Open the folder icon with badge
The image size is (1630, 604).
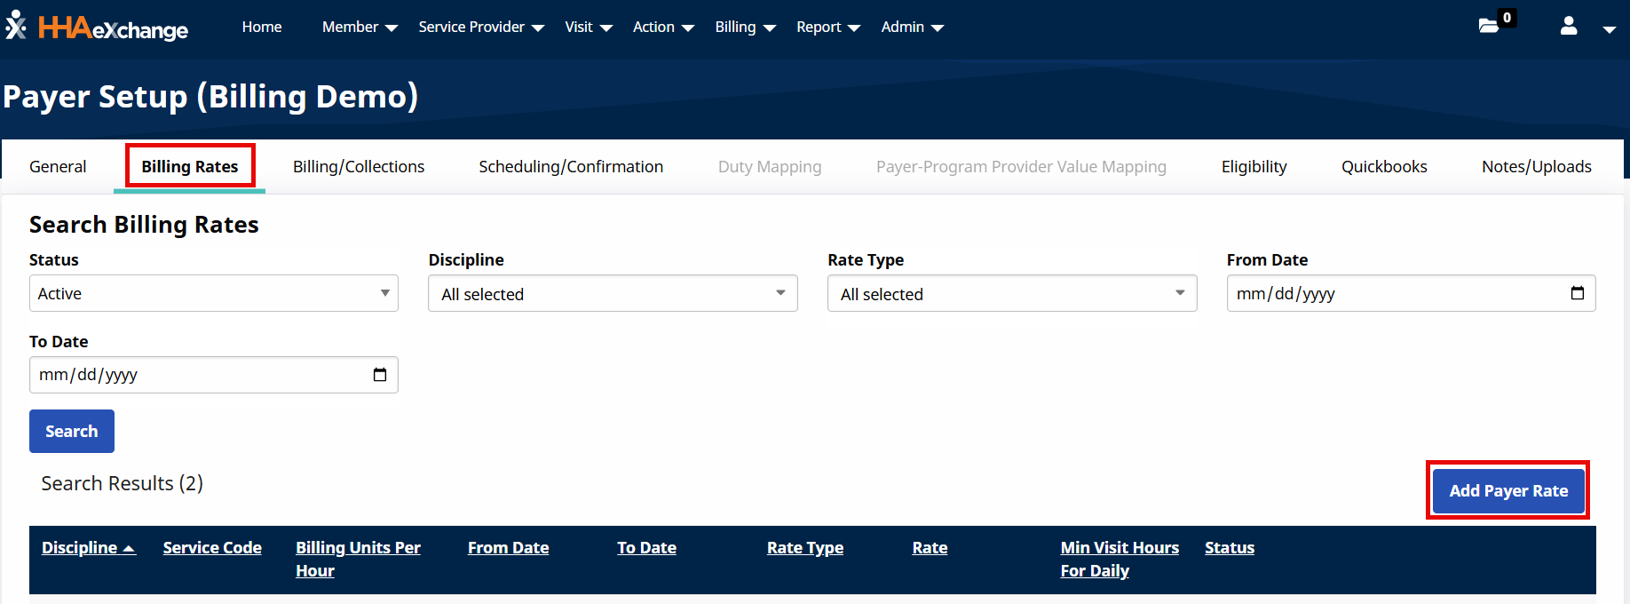pyautogui.click(x=1489, y=26)
